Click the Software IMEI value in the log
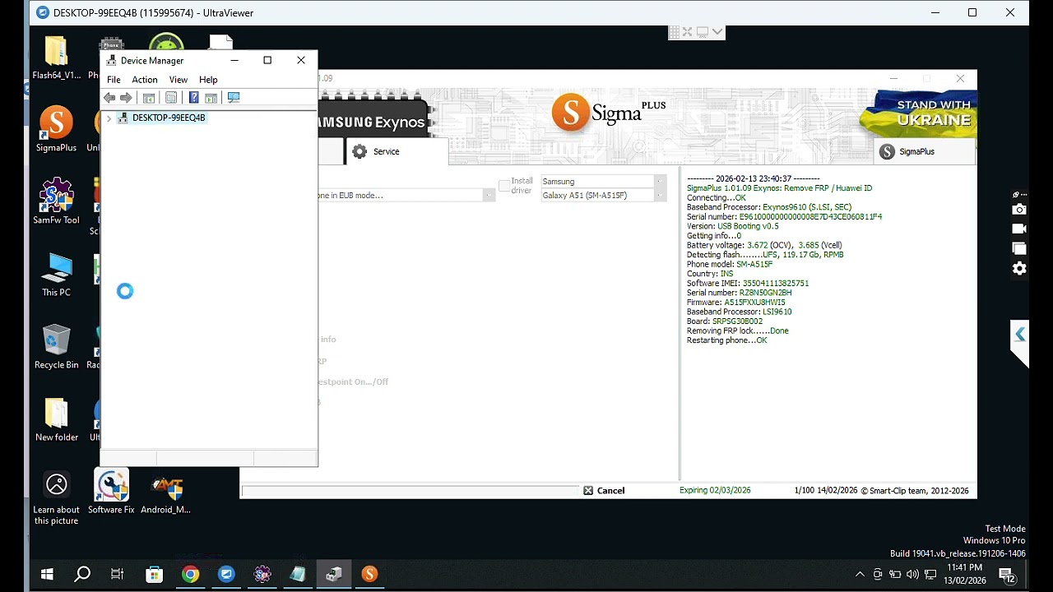The height and width of the screenshot is (592, 1053). [x=776, y=284]
